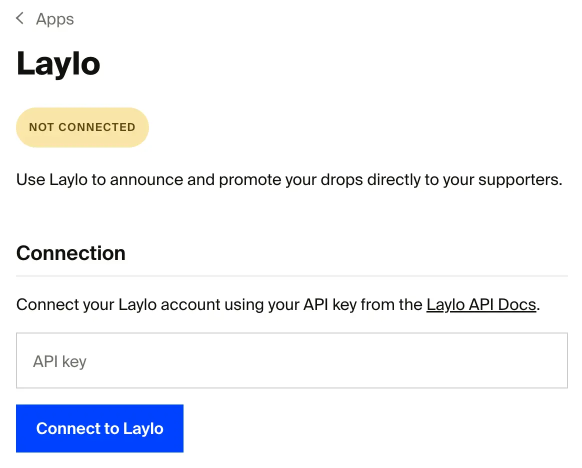Click the Laylo app description text
Image resolution: width=582 pixels, height=468 pixels.
[289, 179]
